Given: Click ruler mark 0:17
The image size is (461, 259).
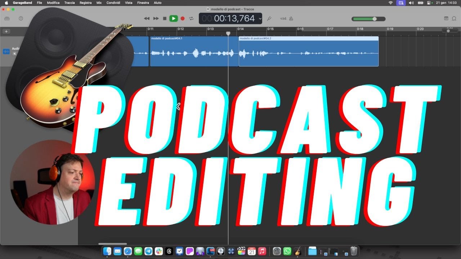Looking at the screenshot, I should tap(330, 29).
